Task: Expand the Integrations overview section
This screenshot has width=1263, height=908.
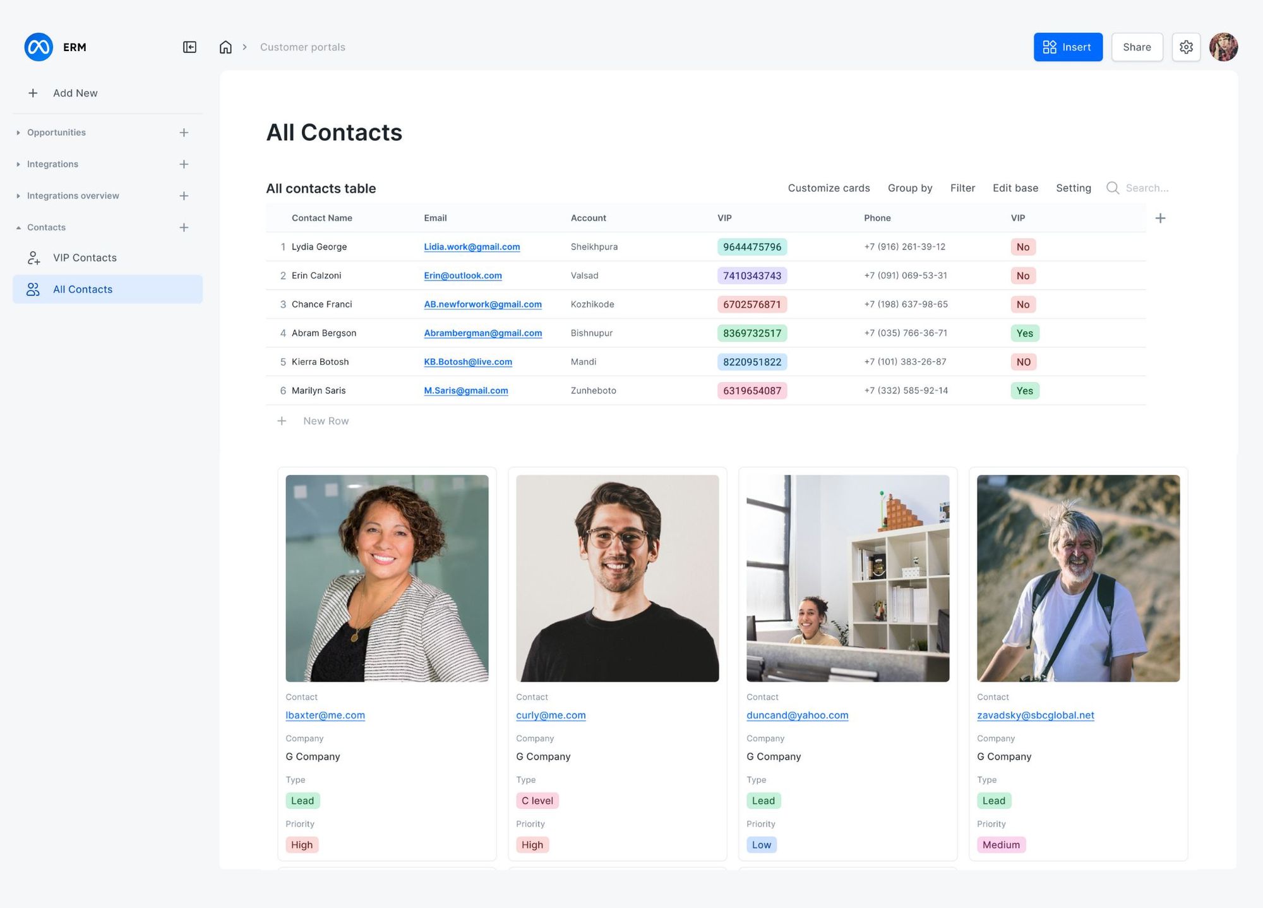Action: [20, 196]
